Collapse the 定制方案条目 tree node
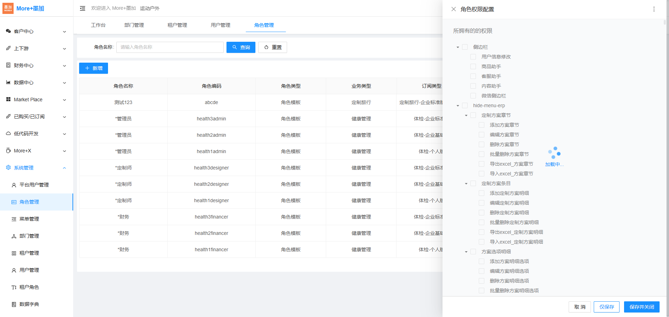669x317 pixels. (x=466, y=184)
